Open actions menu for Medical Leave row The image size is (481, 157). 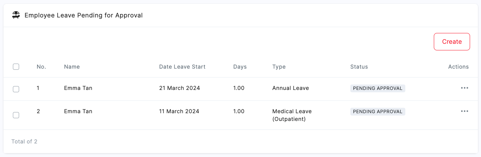tap(464, 111)
